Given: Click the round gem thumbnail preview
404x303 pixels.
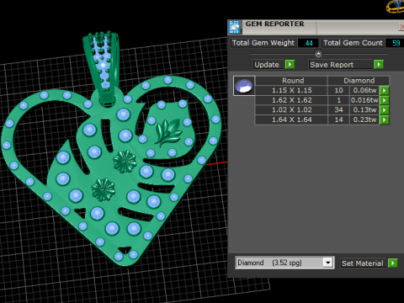Looking at the screenshot, I should [244, 86].
